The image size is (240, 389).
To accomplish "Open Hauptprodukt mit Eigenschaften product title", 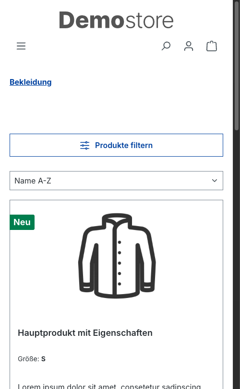I will click(85, 333).
